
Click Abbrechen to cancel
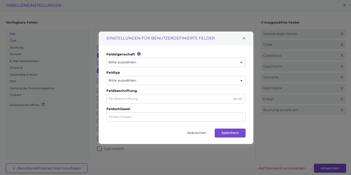pyautogui.click(x=196, y=133)
